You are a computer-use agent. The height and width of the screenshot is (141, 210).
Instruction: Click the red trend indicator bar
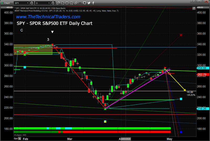tap(117, 132)
